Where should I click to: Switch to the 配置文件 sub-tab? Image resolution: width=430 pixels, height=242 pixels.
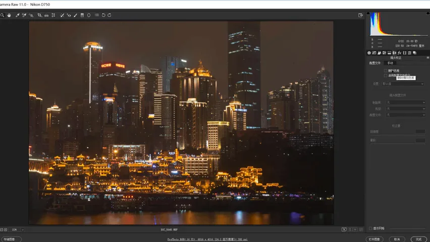click(x=374, y=63)
